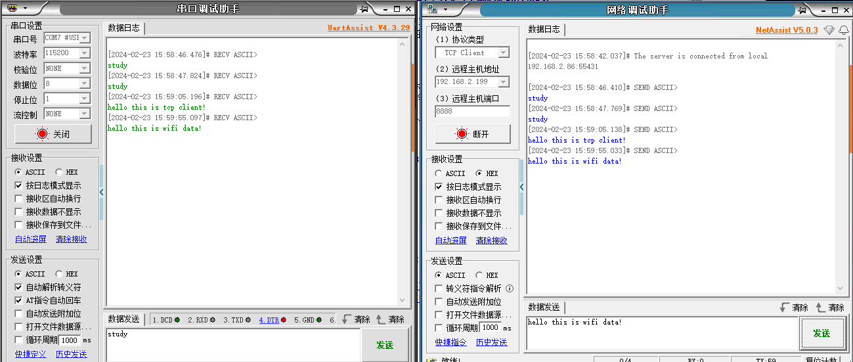This screenshot has height=362, width=853.
Task: Open the NetAssist V5.0.3 version link
Action: click(787, 30)
